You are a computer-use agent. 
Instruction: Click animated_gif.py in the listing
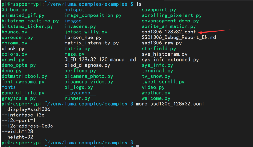click(23, 15)
